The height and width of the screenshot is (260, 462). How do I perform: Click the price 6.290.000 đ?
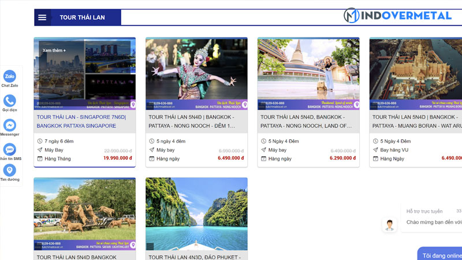342,158
